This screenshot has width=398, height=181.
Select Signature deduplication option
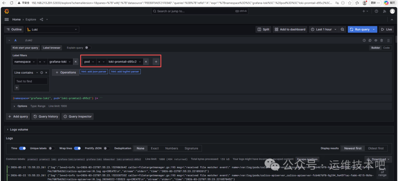[x=191, y=148]
